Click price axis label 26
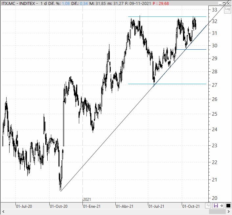 coord(215,99)
